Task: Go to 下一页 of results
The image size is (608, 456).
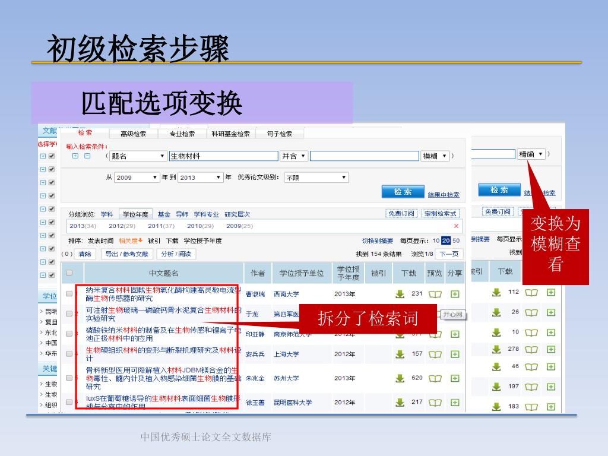Action: [x=449, y=254]
